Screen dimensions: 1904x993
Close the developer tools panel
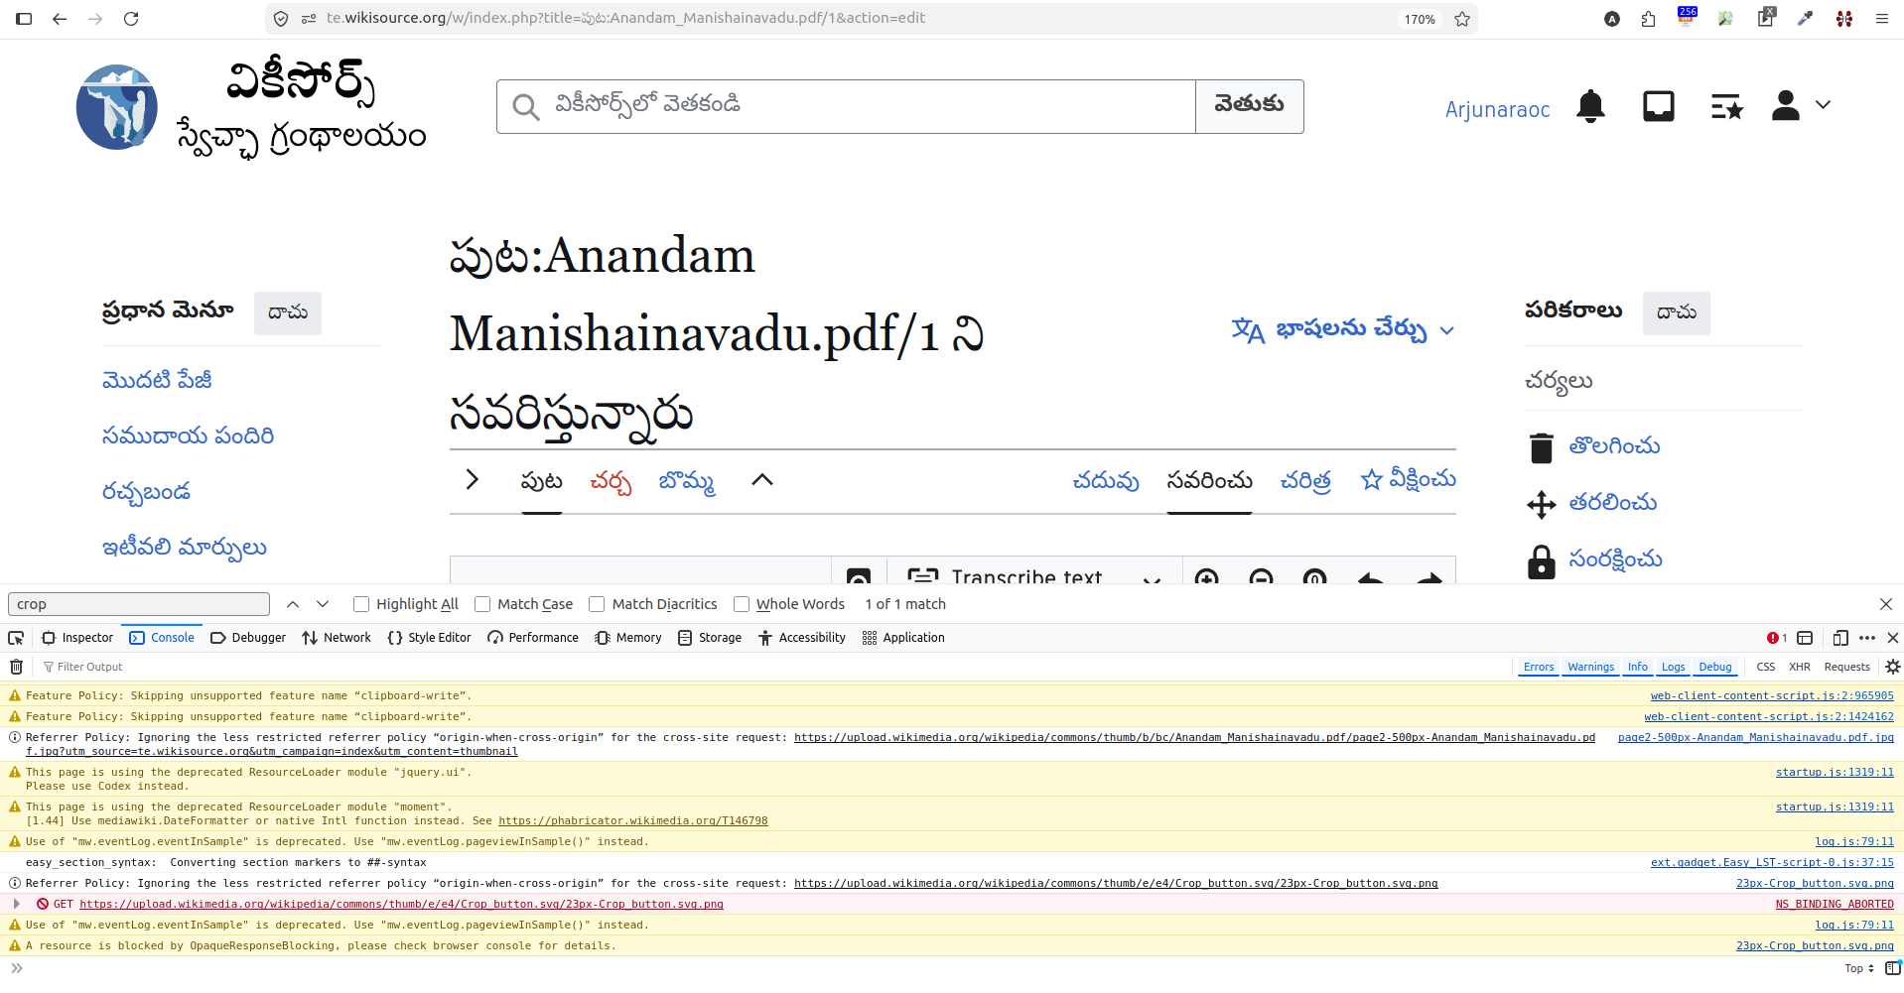click(x=1893, y=638)
